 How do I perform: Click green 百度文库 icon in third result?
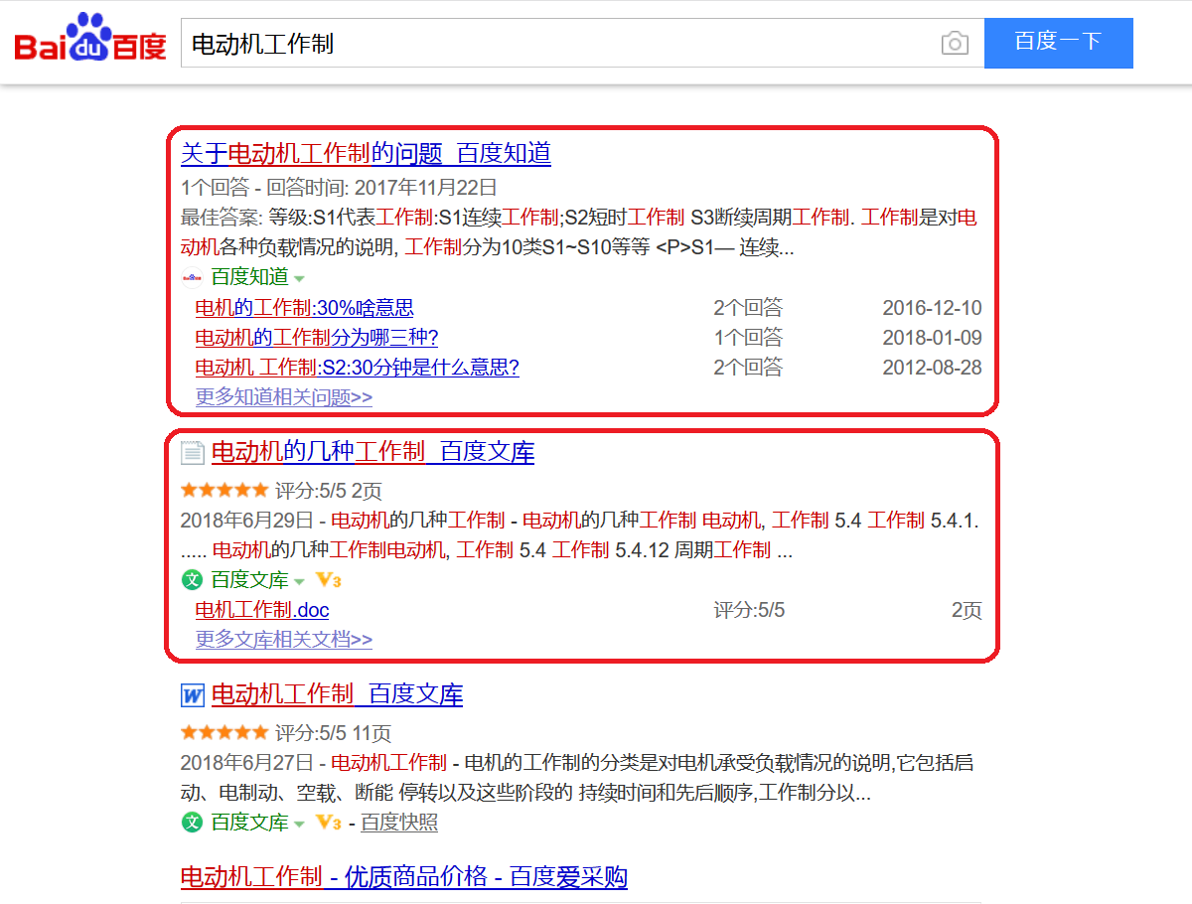click(192, 823)
